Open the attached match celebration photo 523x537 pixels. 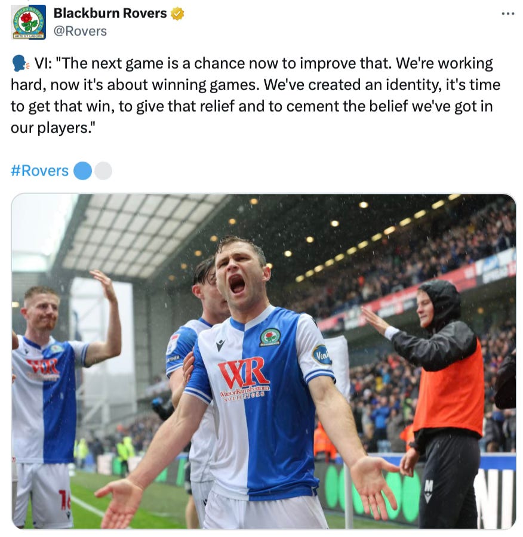tap(263, 362)
